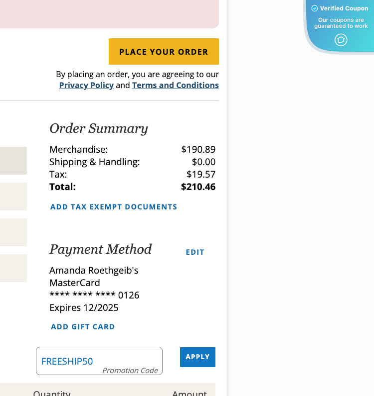This screenshot has width=374, height=396.
Task: Click the $0.00 Shipping & Handling amount
Action: pyautogui.click(x=203, y=162)
